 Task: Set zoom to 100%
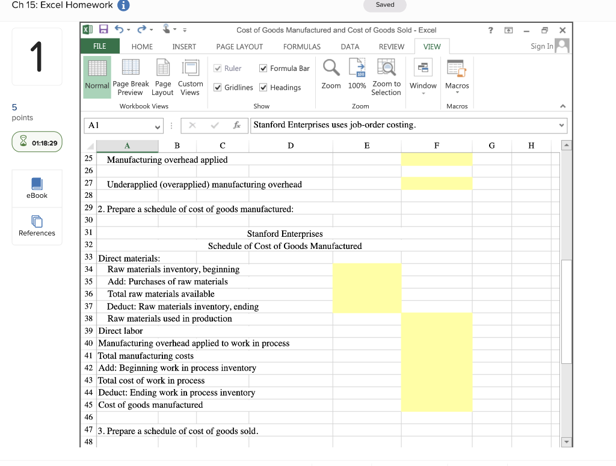pyautogui.click(x=357, y=76)
